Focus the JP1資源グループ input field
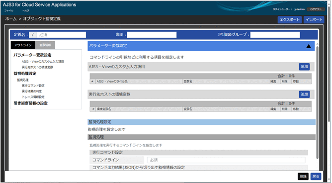This screenshot has width=332, height=183. pyautogui.click(x=275, y=35)
